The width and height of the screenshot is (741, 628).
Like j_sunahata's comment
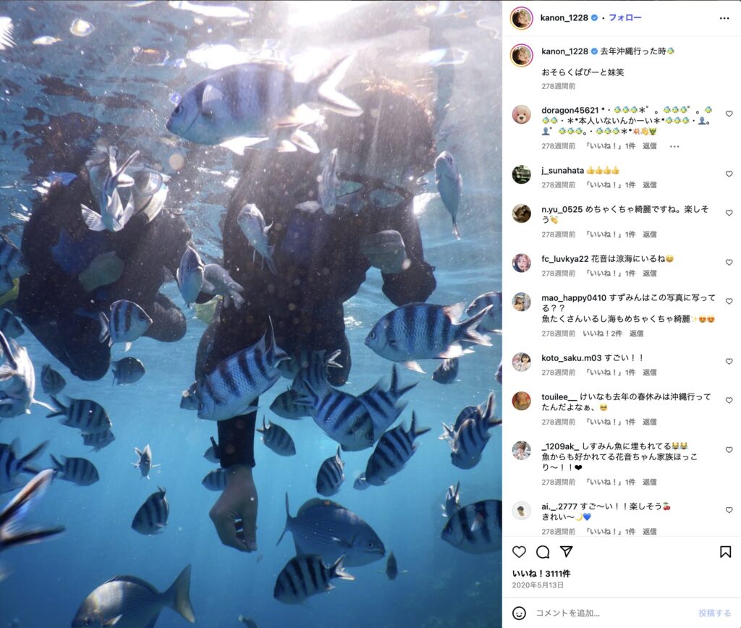729,174
